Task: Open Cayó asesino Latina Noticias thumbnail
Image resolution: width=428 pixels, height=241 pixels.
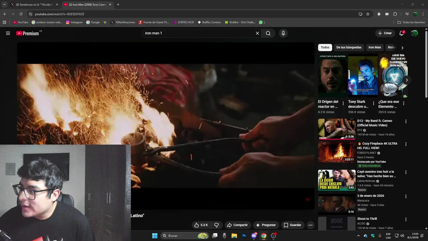Action: (x=337, y=180)
